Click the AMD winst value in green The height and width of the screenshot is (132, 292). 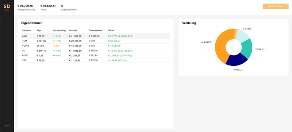pyautogui.click(x=120, y=36)
